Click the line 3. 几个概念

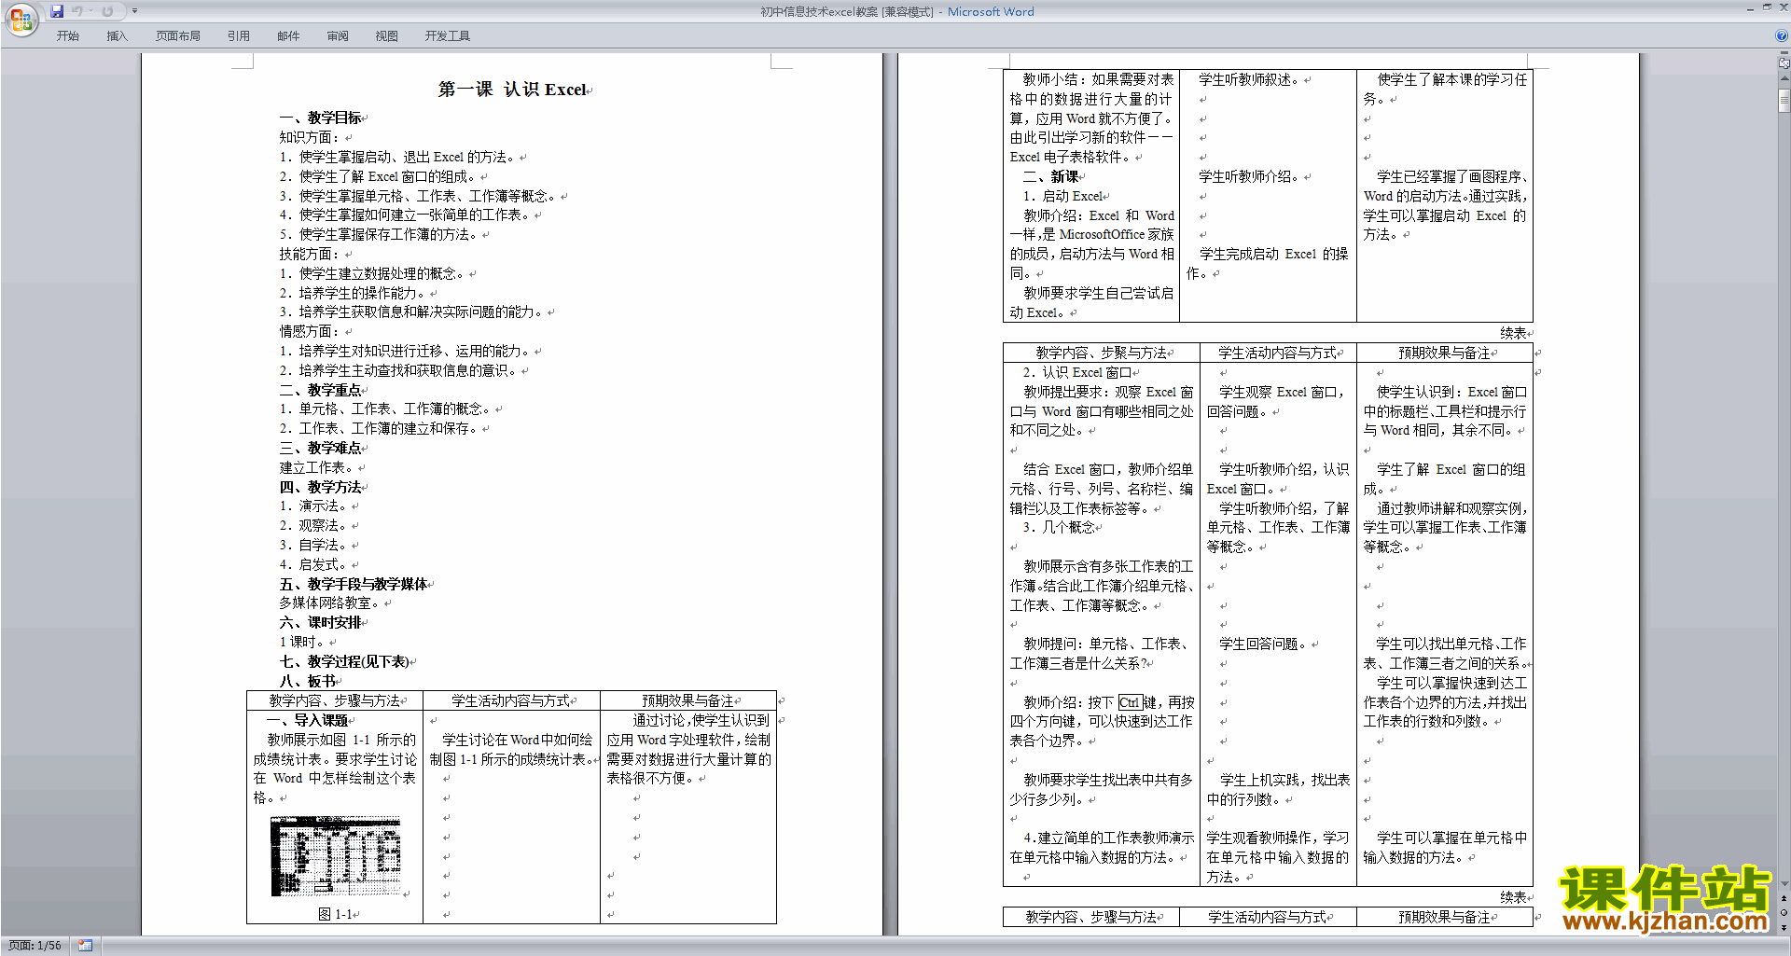pos(1060,527)
